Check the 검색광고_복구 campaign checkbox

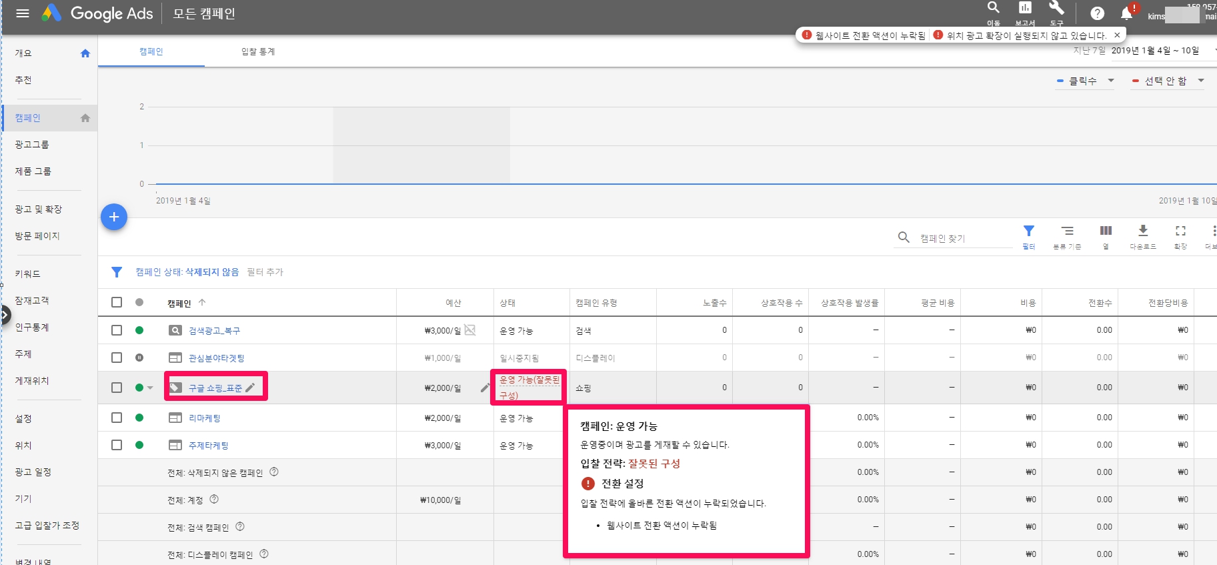(117, 330)
